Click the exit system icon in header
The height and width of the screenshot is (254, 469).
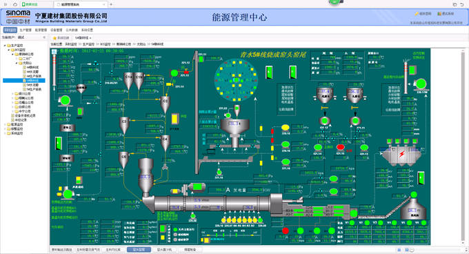439,14
